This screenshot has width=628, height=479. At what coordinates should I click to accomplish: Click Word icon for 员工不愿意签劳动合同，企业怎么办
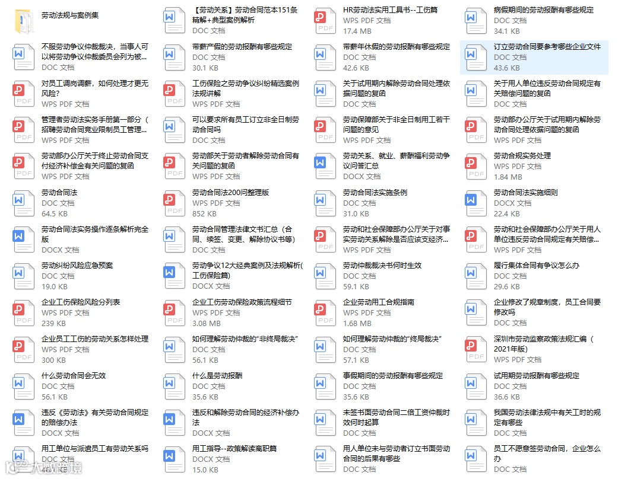(x=476, y=459)
